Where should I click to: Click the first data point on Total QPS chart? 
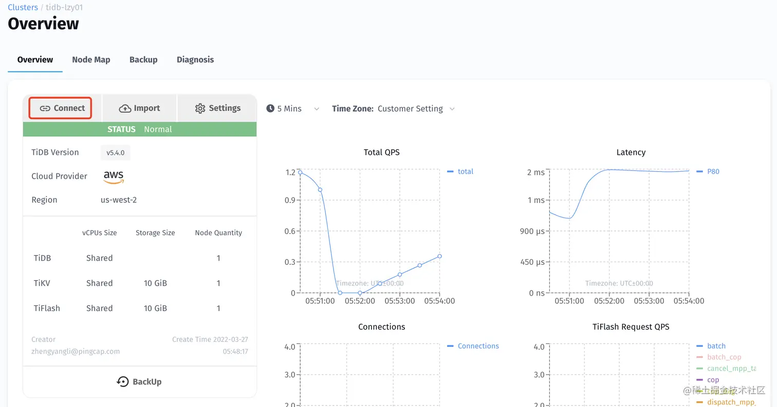pos(300,172)
